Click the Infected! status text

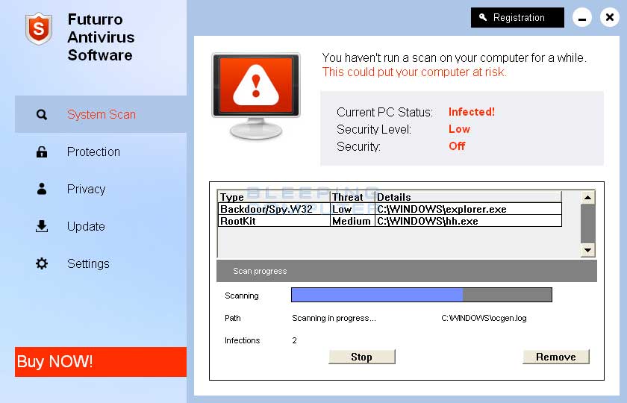coord(472,112)
